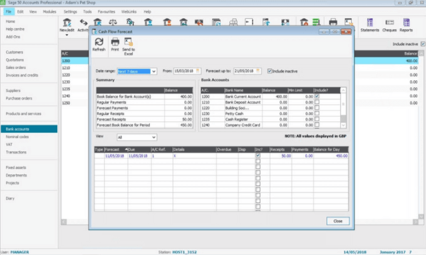Open the Statements toolbar icon
Screen dimensions: 426x255
[370, 24]
